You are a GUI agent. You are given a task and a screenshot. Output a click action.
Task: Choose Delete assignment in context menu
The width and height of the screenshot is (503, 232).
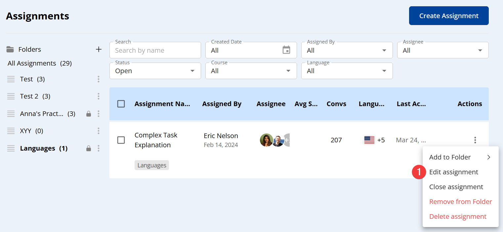(458, 217)
